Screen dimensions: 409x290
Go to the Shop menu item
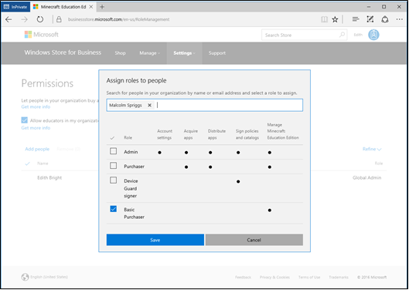[121, 53]
